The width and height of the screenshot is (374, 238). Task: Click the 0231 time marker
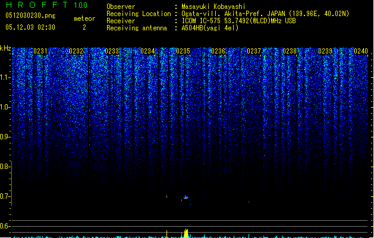pyautogui.click(x=40, y=51)
